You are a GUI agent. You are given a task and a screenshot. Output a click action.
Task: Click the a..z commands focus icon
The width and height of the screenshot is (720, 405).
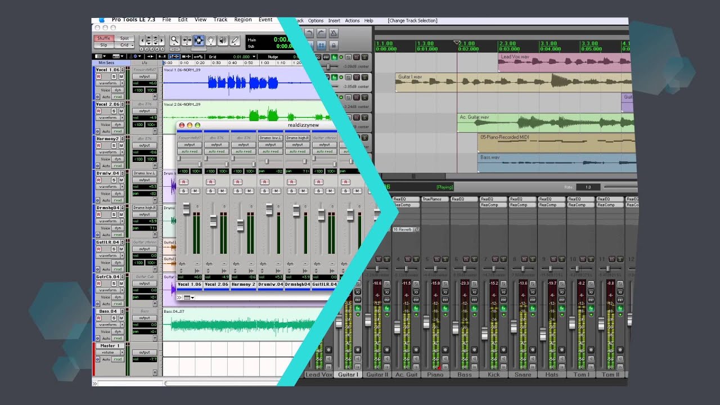[162, 57]
